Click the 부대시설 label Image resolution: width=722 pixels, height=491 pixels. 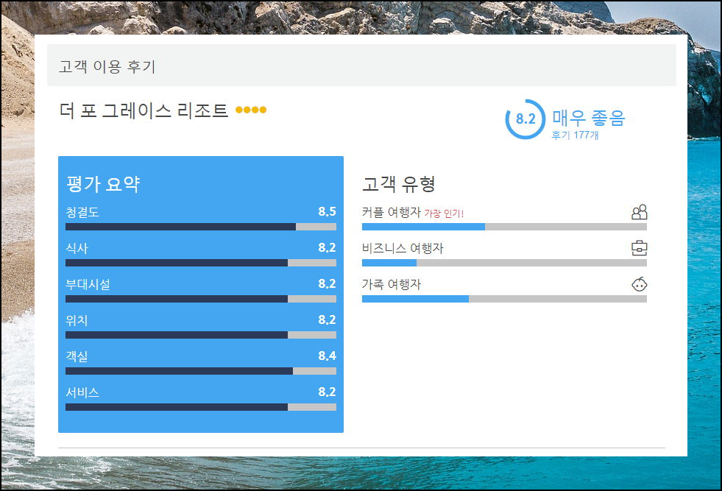(88, 284)
